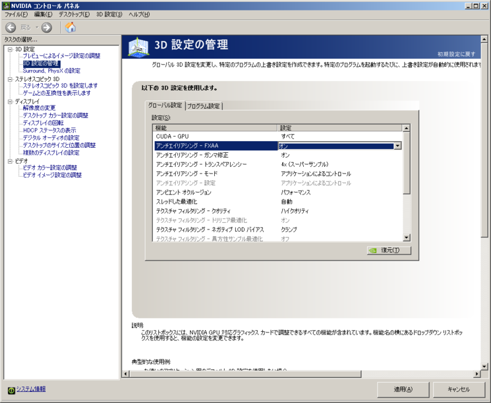Click the 機能 column header
The image size is (491, 403).
[215, 128]
